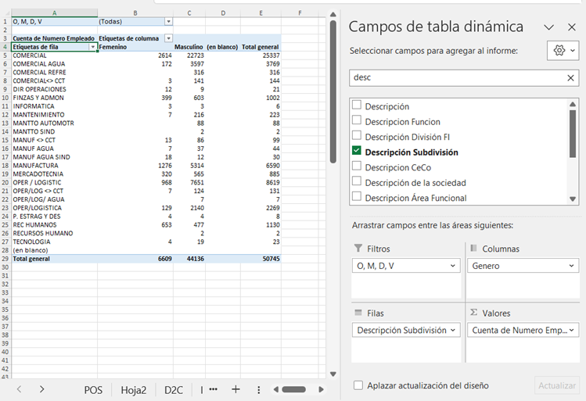586x401 pixels.
Task: Open the Etiquetas de columna filter arrow
Action: pos(168,38)
